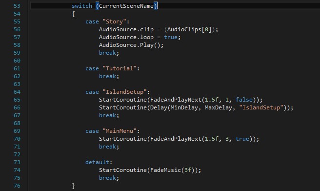Click line number 56 in gutter
This screenshot has height=191, width=320.
(x=17, y=29)
